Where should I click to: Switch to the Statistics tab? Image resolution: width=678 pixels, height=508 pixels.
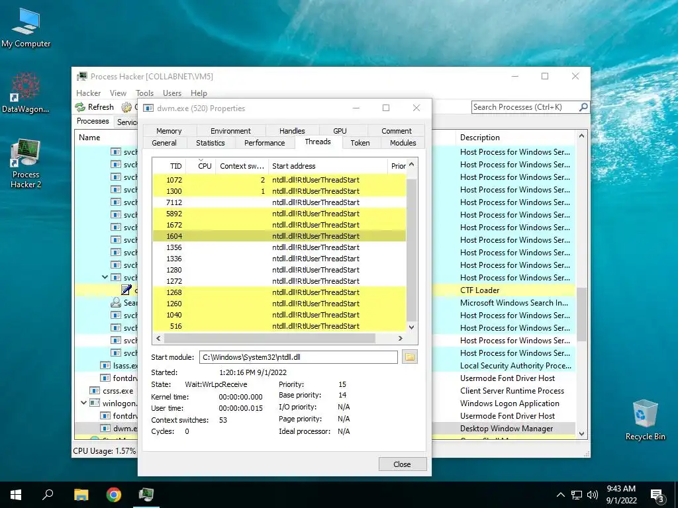tap(210, 143)
